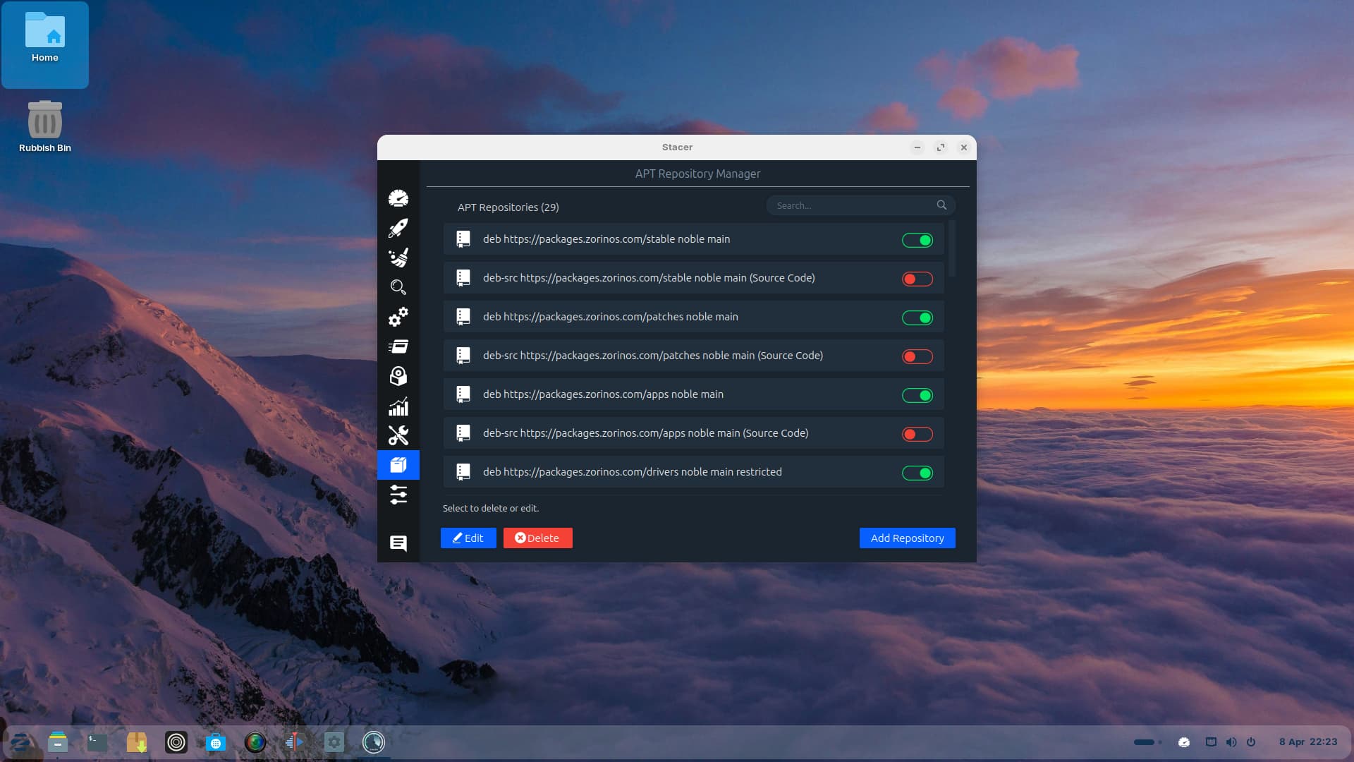1354x762 pixels.
Task: Open the Dashboard speedometer sidebar icon
Action: click(x=398, y=199)
